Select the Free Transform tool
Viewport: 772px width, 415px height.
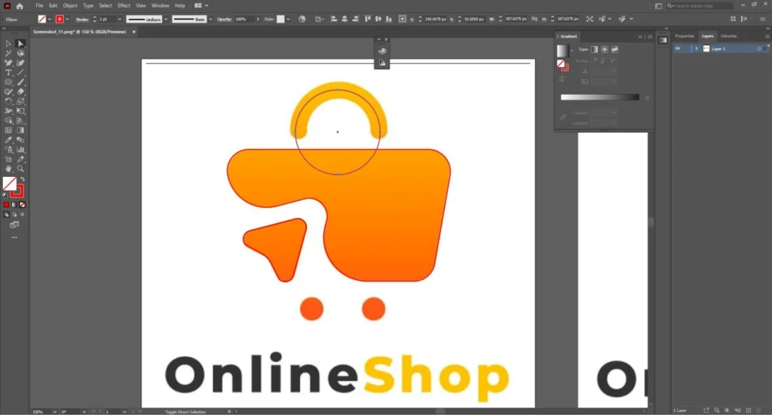20,111
